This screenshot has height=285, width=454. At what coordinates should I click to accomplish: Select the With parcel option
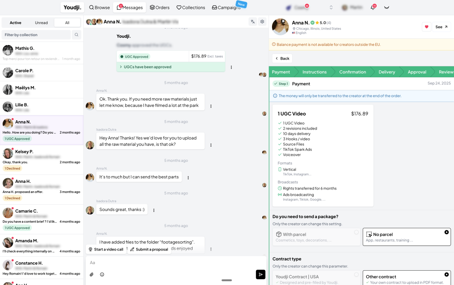(317, 237)
